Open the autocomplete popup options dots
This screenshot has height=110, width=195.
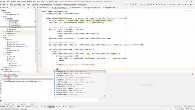tap(104, 96)
